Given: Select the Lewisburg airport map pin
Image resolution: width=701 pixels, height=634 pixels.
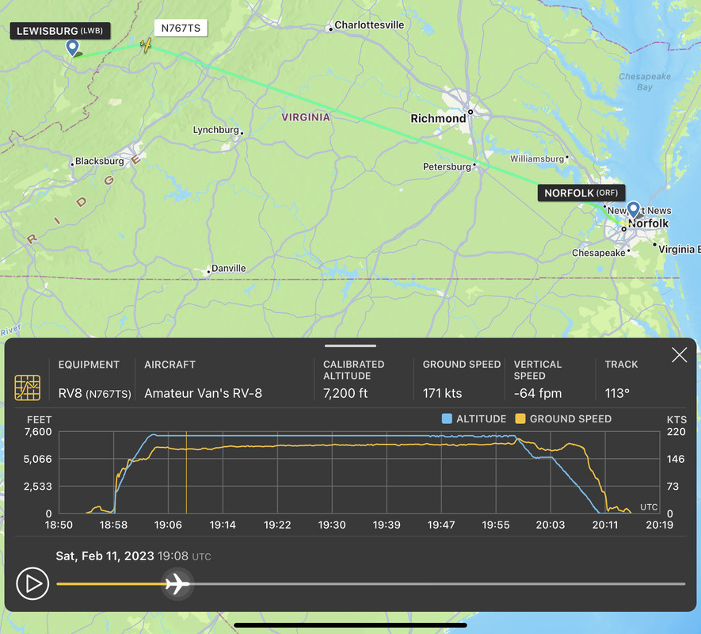Looking at the screenshot, I should 72,48.
